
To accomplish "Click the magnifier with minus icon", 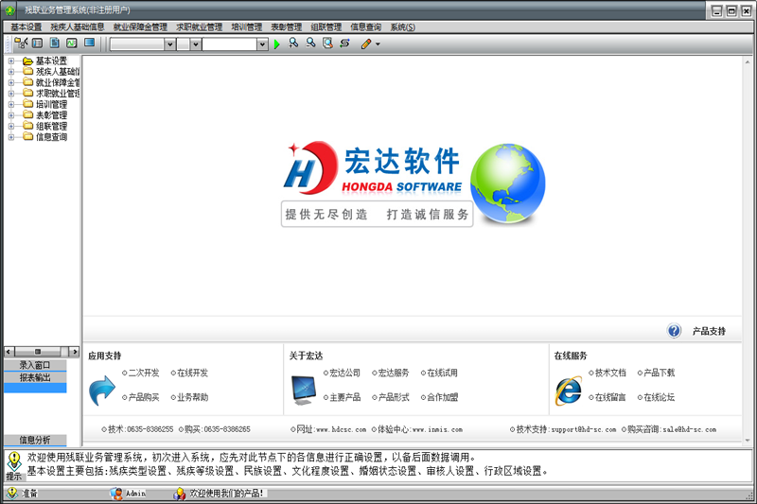I will tap(310, 43).
